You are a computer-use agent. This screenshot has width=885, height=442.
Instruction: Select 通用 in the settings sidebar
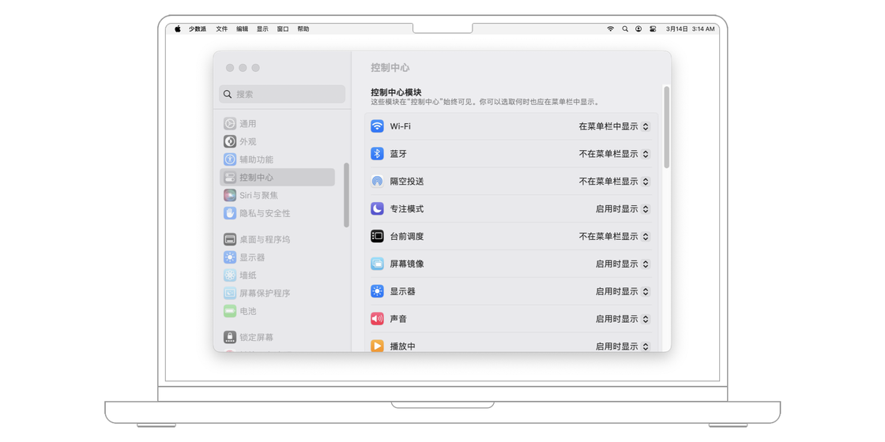pyautogui.click(x=248, y=124)
